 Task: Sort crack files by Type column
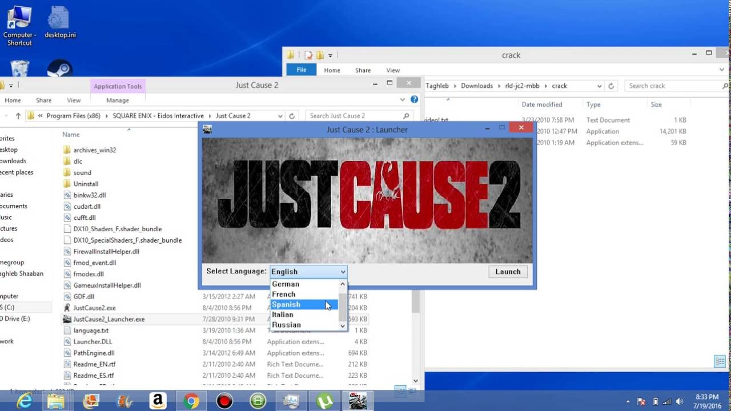click(x=593, y=104)
